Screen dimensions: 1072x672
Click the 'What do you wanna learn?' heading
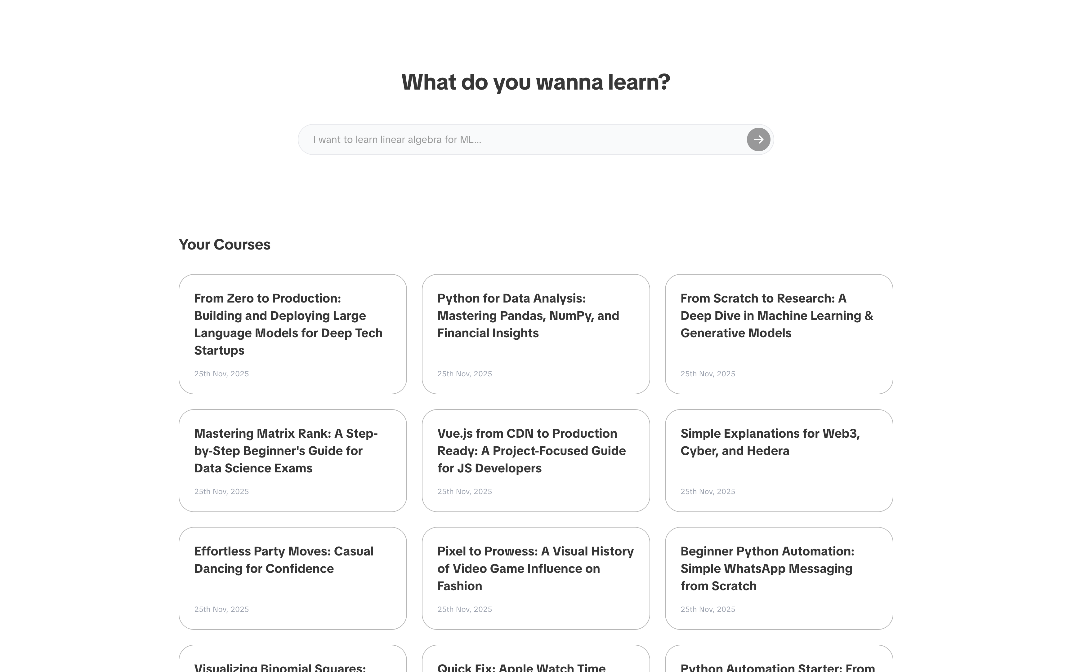[x=536, y=81]
